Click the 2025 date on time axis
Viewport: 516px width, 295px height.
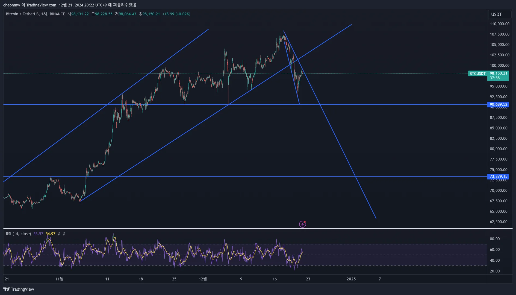pyautogui.click(x=351, y=279)
